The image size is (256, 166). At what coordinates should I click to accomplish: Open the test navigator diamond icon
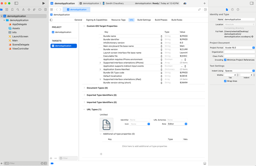coord(29,9)
